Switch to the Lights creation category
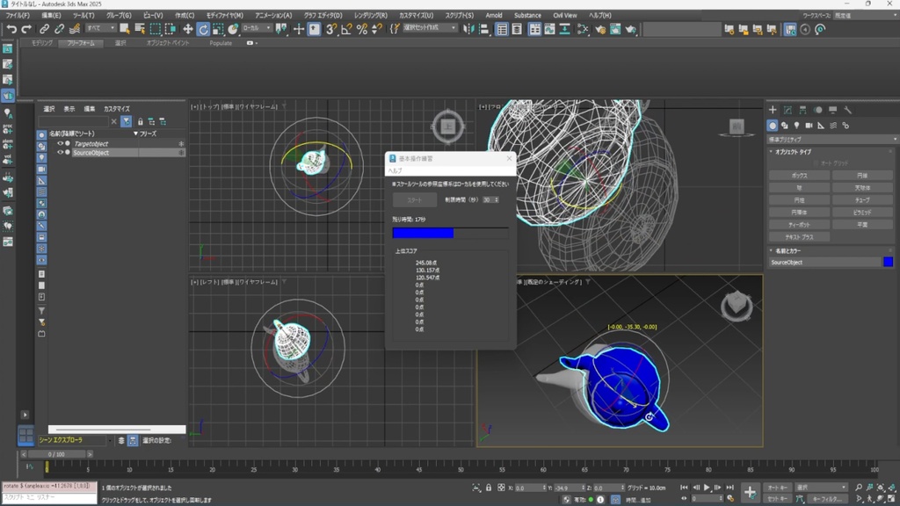Screen dimensions: 900x506 coord(797,126)
